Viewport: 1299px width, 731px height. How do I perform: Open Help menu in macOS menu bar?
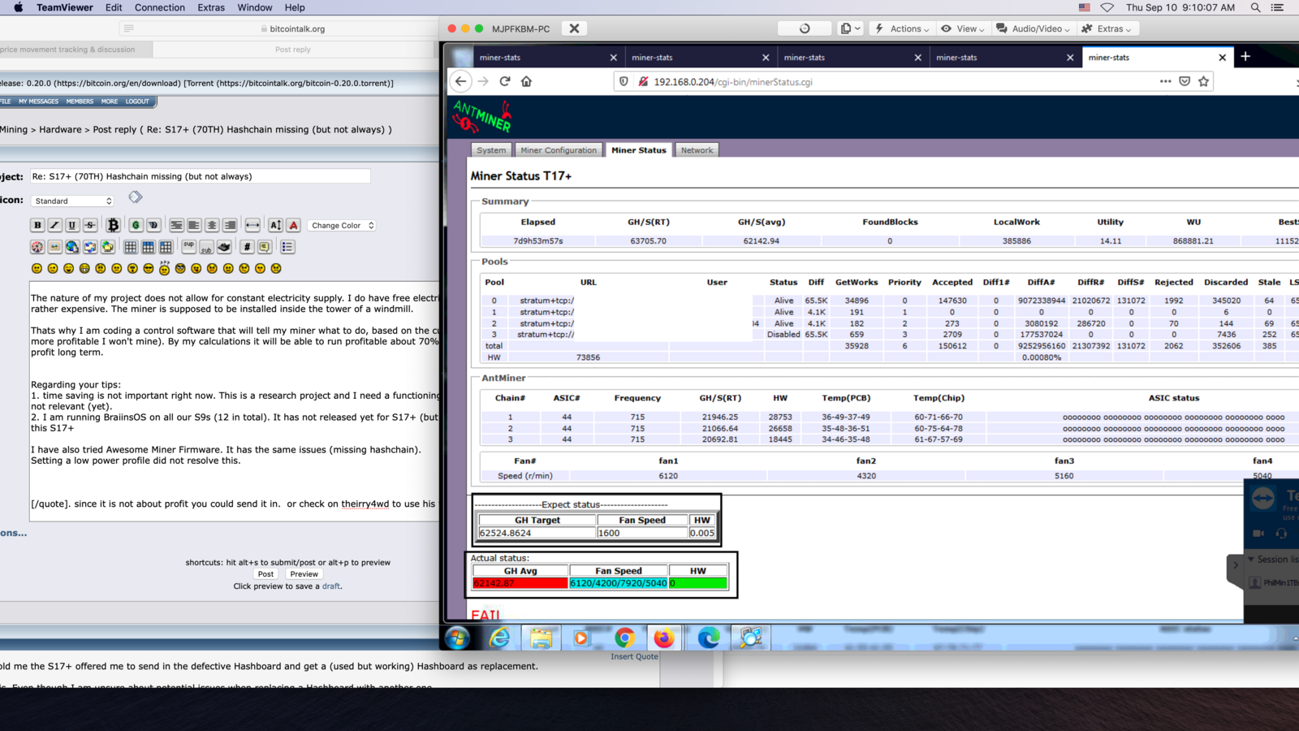point(295,7)
